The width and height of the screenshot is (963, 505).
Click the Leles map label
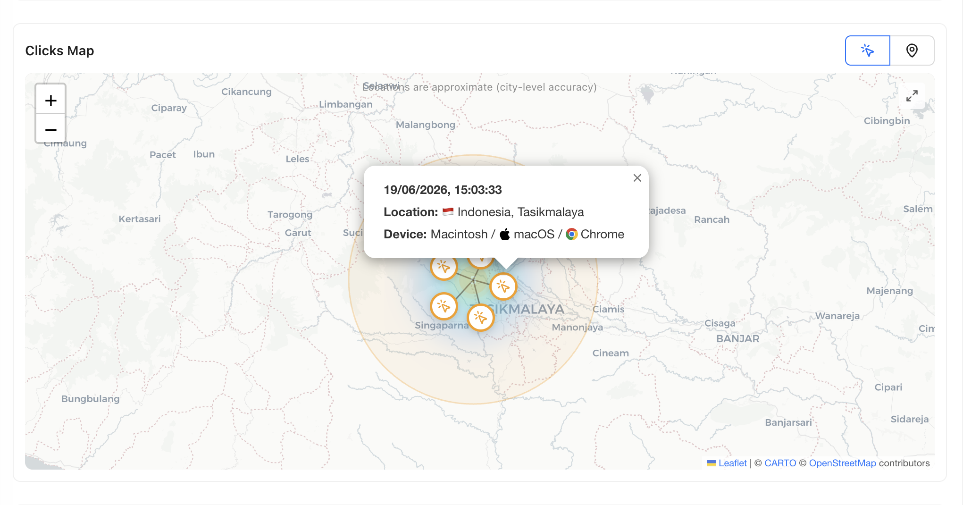click(x=297, y=159)
